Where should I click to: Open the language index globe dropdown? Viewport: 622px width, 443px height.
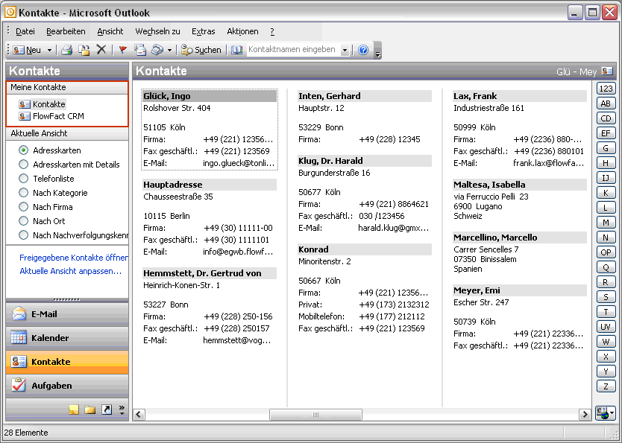tap(606, 414)
